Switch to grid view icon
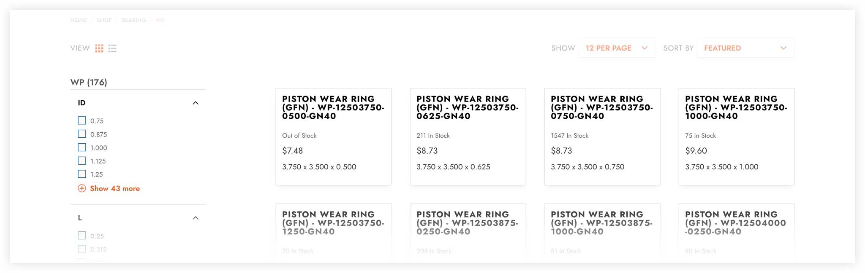This screenshot has height=273, width=865. point(99,48)
